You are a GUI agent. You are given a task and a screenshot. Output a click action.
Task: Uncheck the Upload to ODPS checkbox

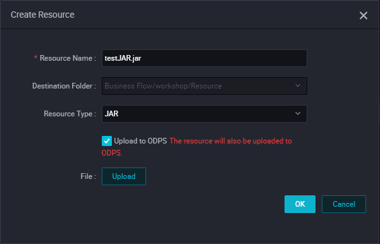[107, 141]
